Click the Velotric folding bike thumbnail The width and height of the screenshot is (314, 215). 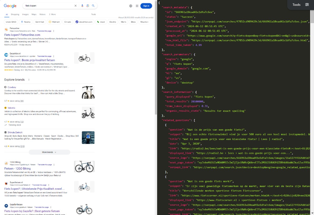pos(88,113)
